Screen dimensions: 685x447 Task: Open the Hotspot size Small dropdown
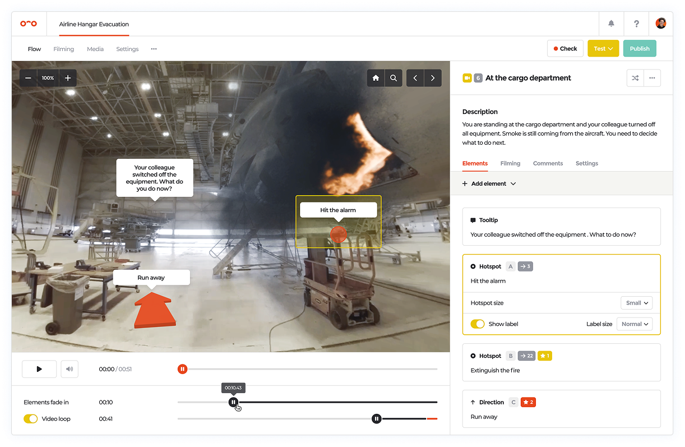[x=637, y=303]
